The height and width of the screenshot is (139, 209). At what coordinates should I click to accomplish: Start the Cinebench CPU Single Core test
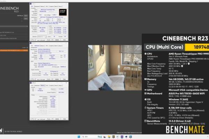coord(26,18)
